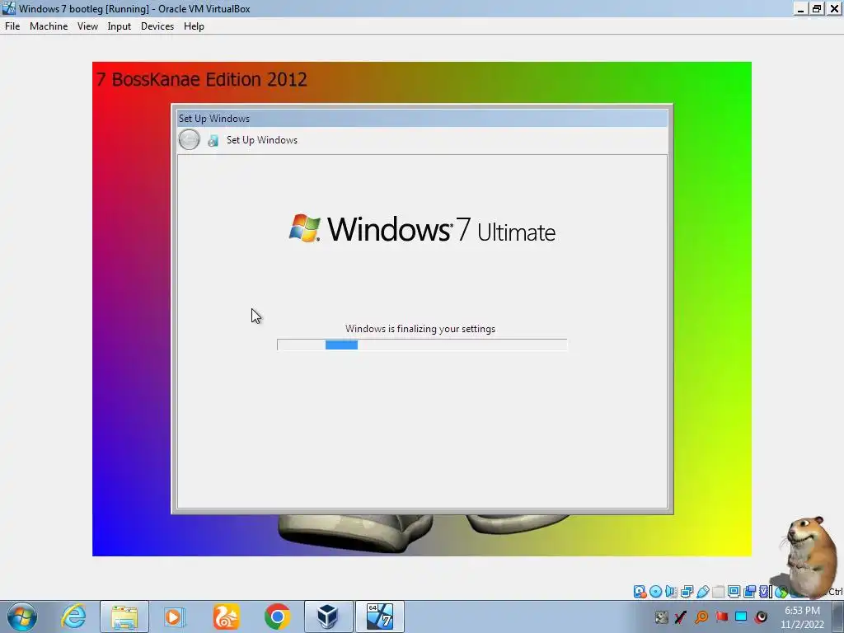Viewport: 844px width, 633px height.
Task: Click the red speaker volume tray icon
Action: 761,617
